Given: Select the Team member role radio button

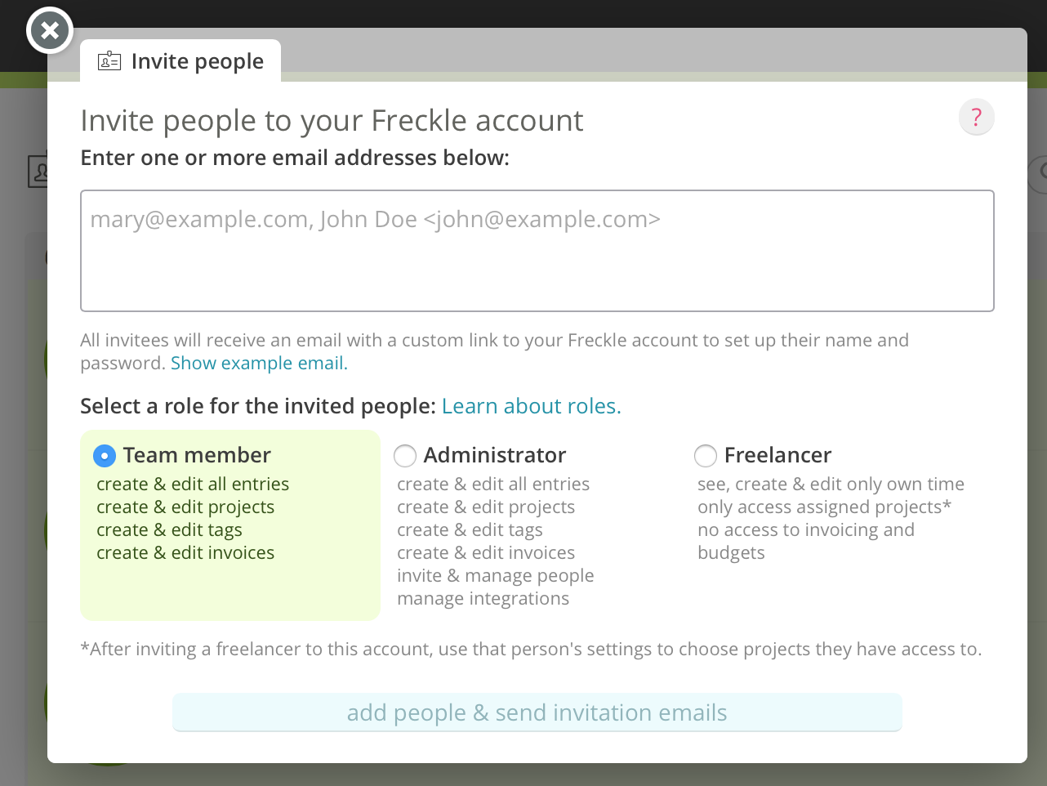Looking at the screenshot, I should (105, 456).
